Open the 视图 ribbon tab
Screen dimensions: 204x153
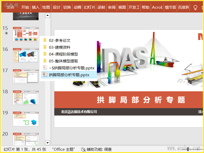pyautogui.click(x=122, y=7)
